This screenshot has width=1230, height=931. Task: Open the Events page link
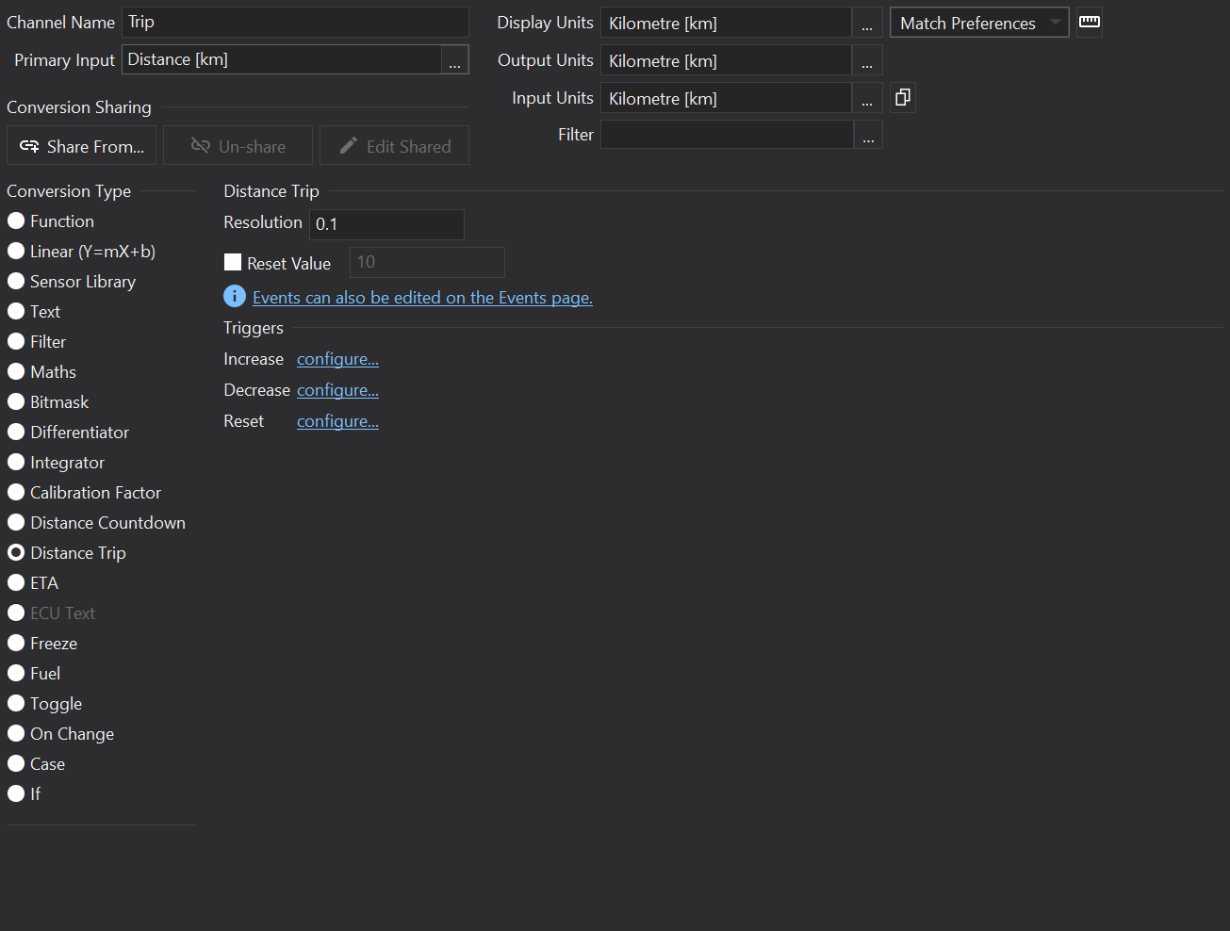click(x=422, y=298)
